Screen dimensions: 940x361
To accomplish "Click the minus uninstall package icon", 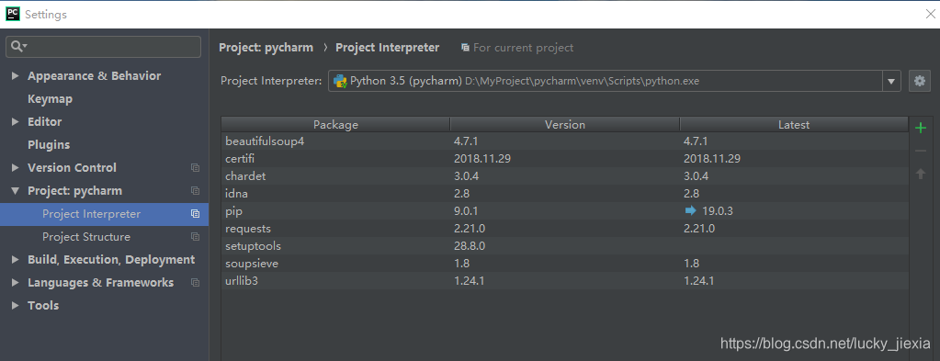I will [x=921, y=152].
